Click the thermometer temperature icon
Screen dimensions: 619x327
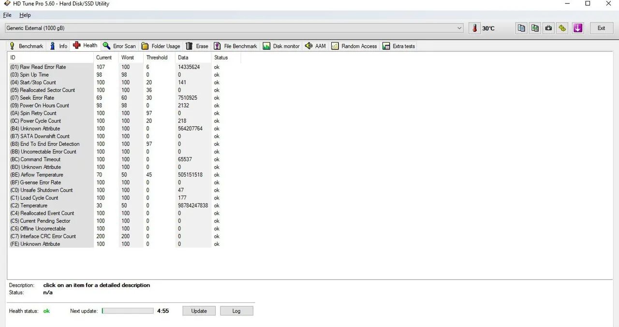coord(474,28)
